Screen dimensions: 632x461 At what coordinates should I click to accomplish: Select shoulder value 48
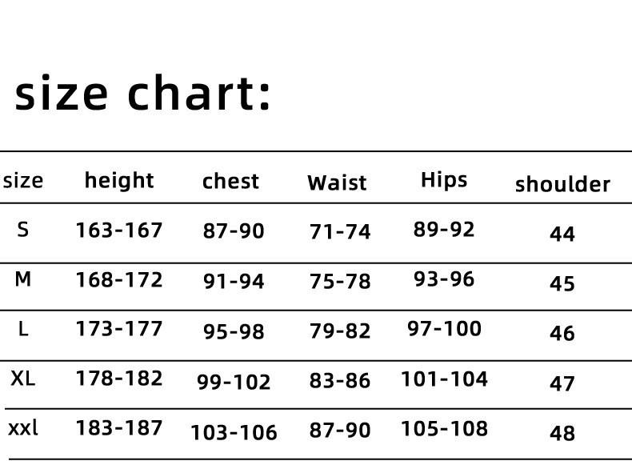[562, 433]
